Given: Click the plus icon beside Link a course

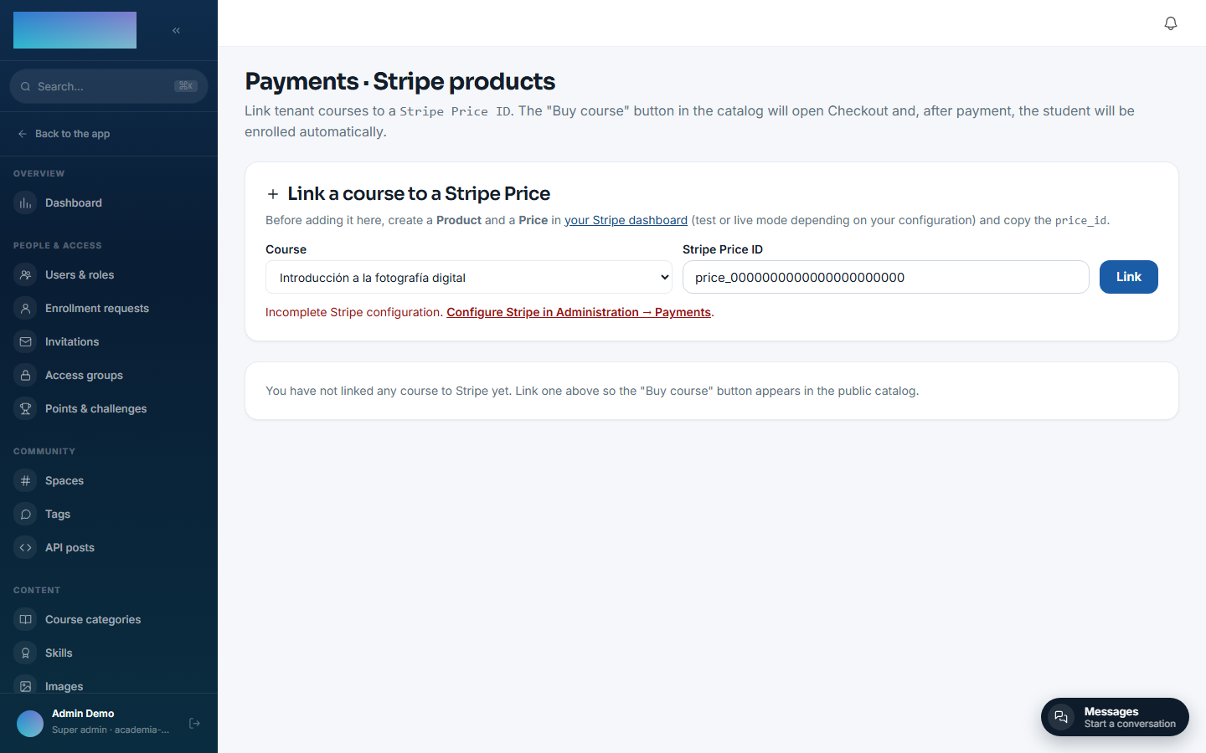Looking at the screenshot, I should [x=273, y=194].
